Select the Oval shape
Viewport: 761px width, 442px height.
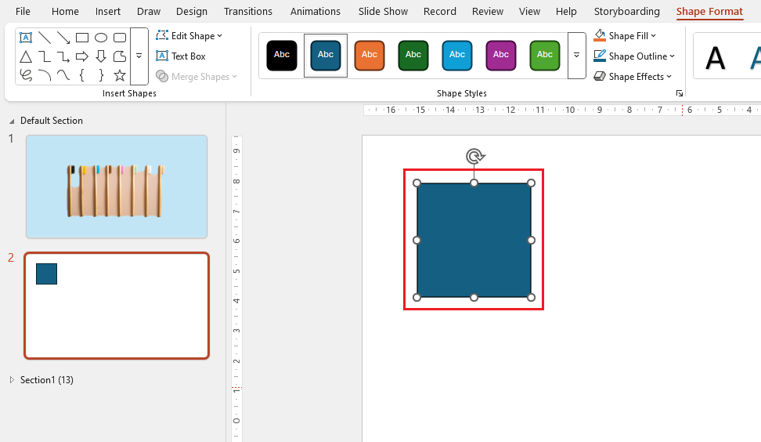[101, 38]
